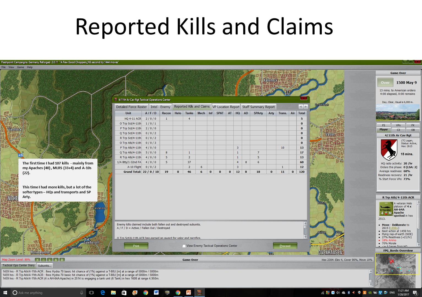Image resolution: width=422 pixels, height=297 pixels.
Task: Click the 1459+ hex link in unit orders
Action: 394,228
